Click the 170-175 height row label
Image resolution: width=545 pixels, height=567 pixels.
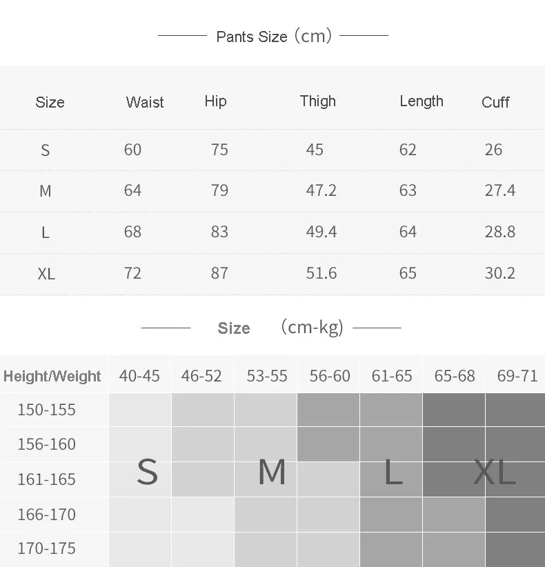pos(47,548)
